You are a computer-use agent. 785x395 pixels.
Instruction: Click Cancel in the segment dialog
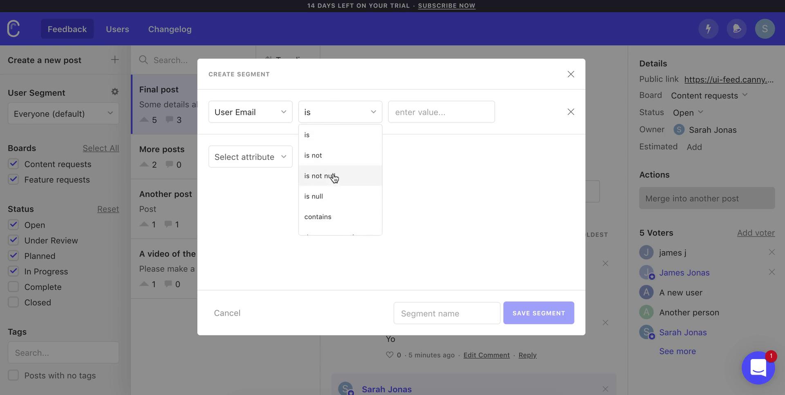[227, 313]
